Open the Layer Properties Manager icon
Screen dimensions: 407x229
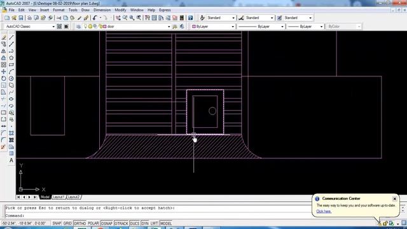(78, 27)
